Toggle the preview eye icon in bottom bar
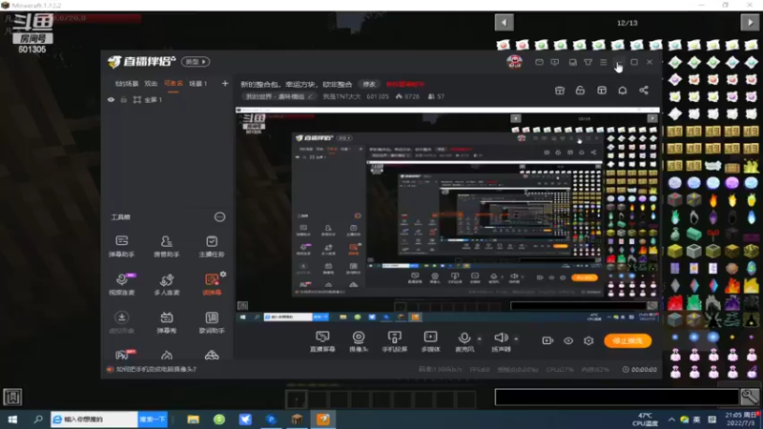763x429 pixels. coord(568,340)
